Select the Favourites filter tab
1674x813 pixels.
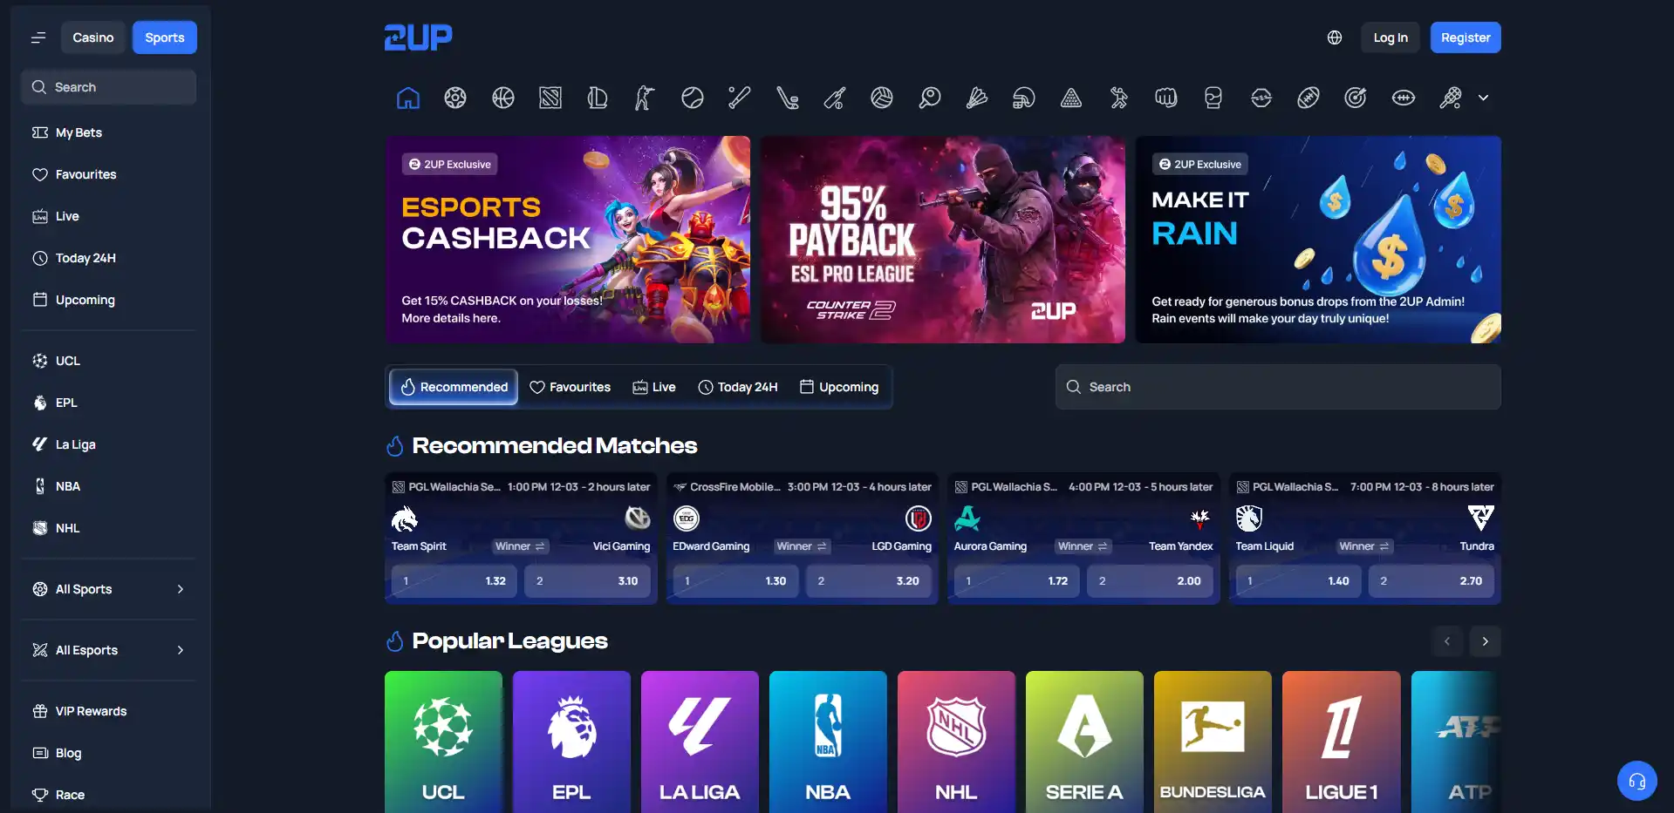point(571,387)
